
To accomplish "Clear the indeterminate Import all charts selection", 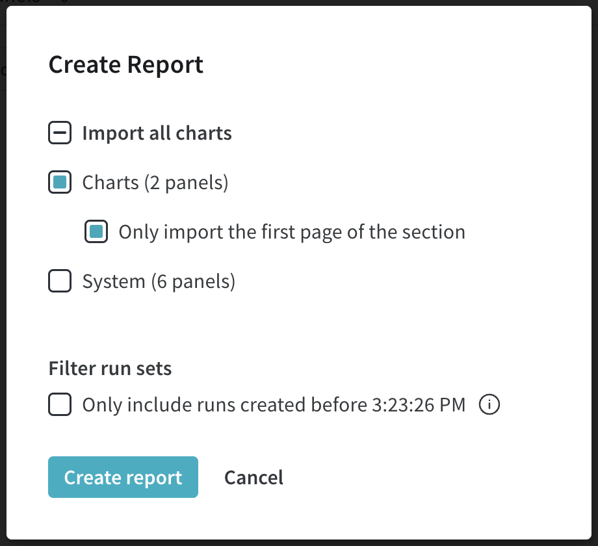I will pos(59,133).
